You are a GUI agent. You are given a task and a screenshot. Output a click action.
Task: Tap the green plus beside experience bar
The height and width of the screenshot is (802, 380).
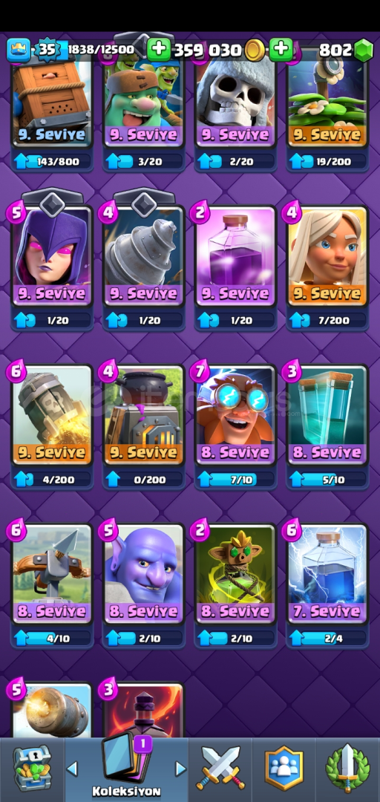tap(159, 50)
